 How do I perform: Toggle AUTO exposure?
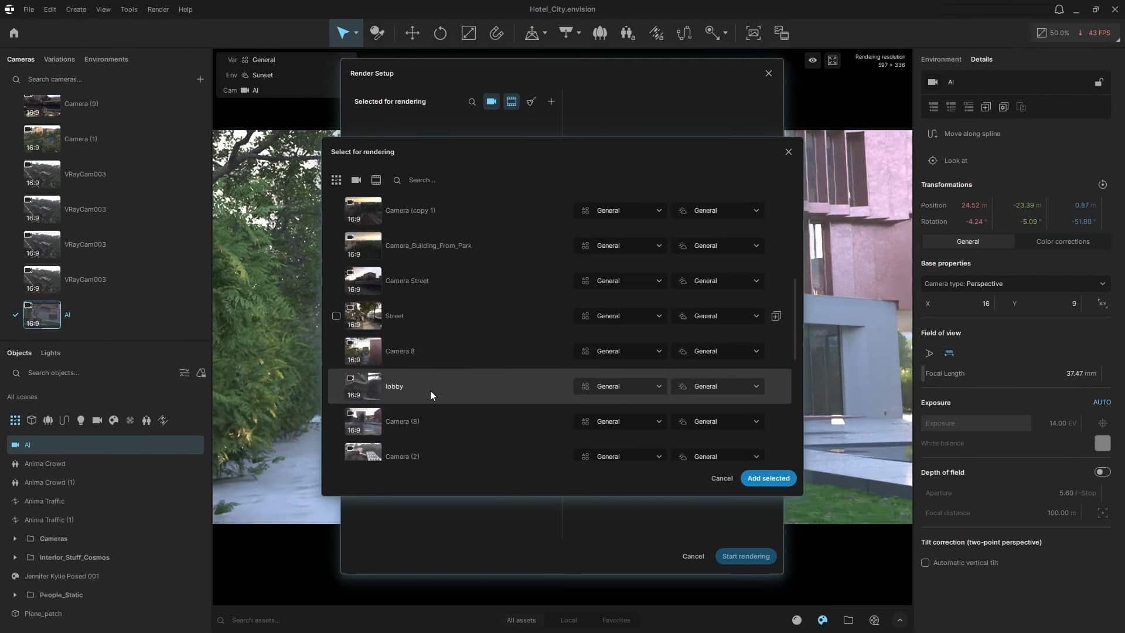[1102, 402]
